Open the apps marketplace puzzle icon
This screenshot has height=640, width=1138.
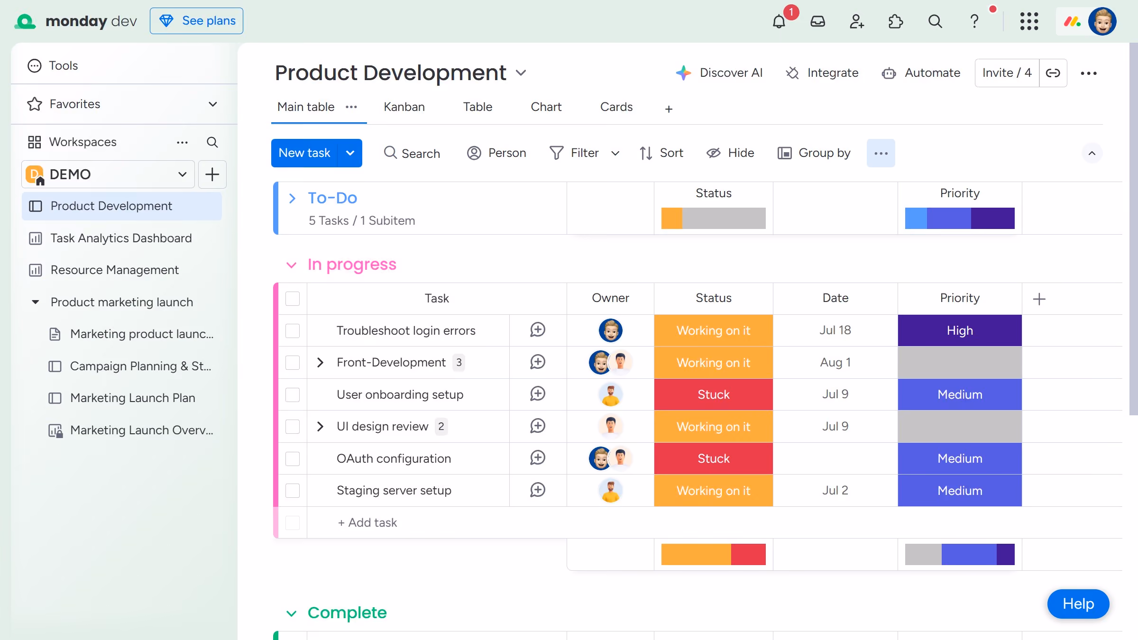pyautogui.click(x=895, y=21)
